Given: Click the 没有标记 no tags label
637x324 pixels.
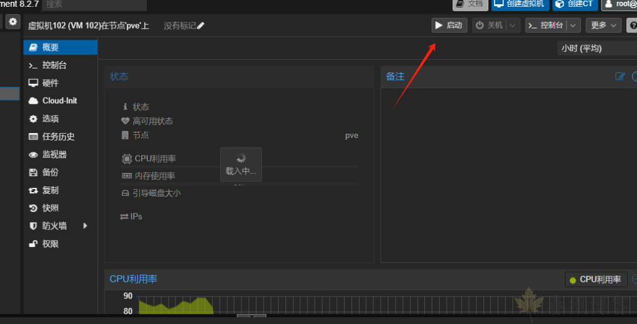Looking at the screenshot, I should pos(180,25).
